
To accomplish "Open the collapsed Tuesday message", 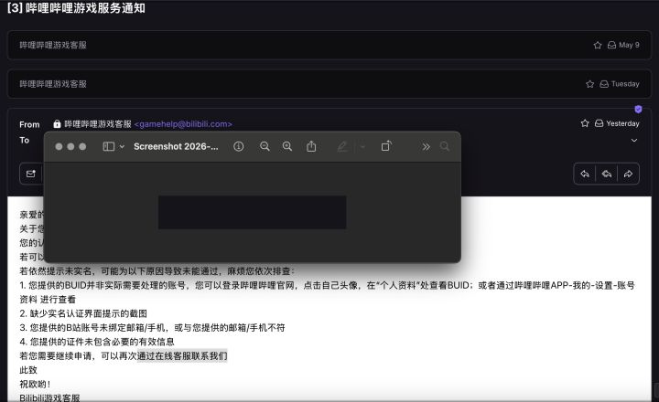I will [x=329, y=84].
